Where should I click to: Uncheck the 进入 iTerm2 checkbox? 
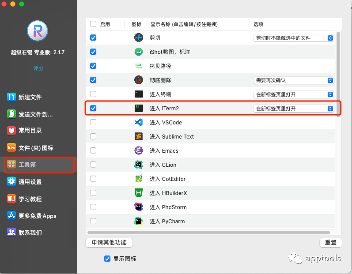(x=93, y=108)
